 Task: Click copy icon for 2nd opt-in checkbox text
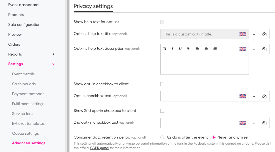coord(264,123)
